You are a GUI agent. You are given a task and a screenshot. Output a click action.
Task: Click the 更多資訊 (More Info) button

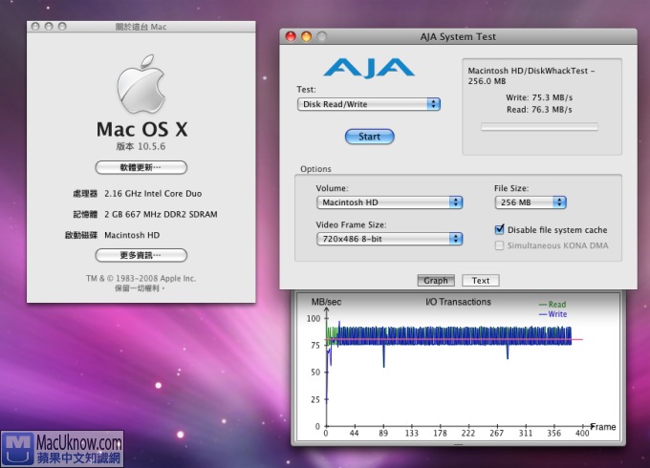point(141,255)
